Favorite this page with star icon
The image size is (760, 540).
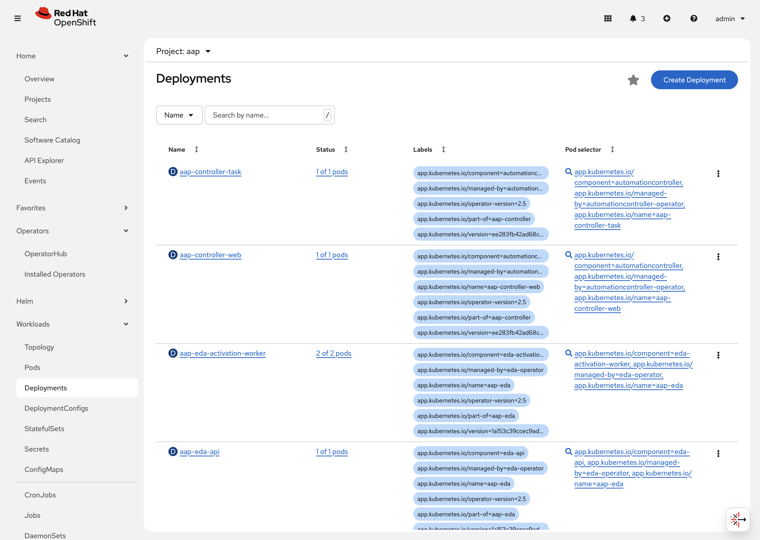(633, 80)
